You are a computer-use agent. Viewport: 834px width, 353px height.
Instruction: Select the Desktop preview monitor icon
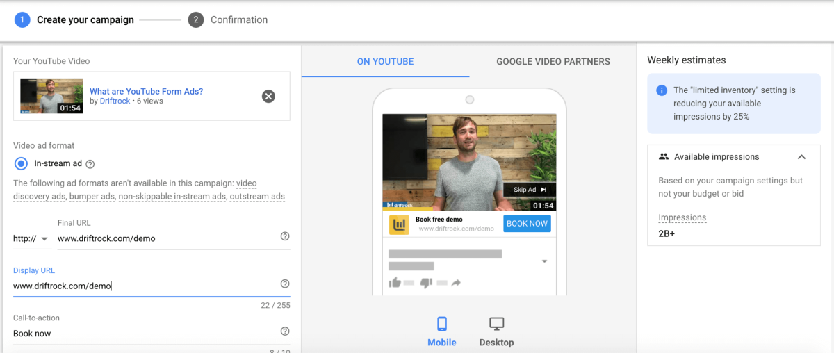(496, 324)
